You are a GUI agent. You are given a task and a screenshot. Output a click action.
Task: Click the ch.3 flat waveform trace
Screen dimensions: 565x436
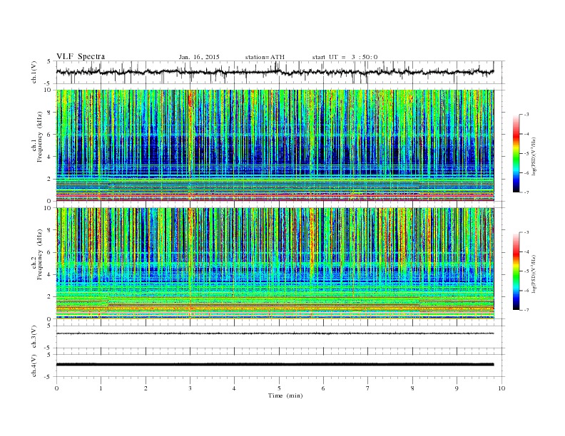coord(275,333)
